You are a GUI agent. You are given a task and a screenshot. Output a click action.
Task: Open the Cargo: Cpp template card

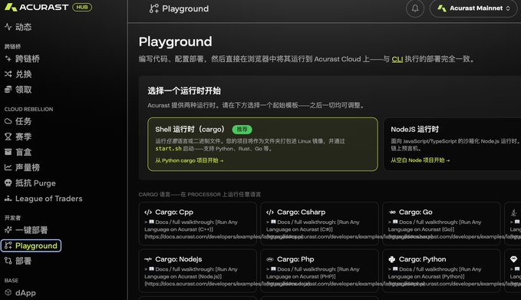pyautogui.click(x=198, y=223)
